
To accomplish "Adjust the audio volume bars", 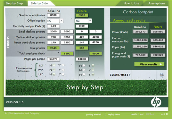I will [x=150, y=114].
